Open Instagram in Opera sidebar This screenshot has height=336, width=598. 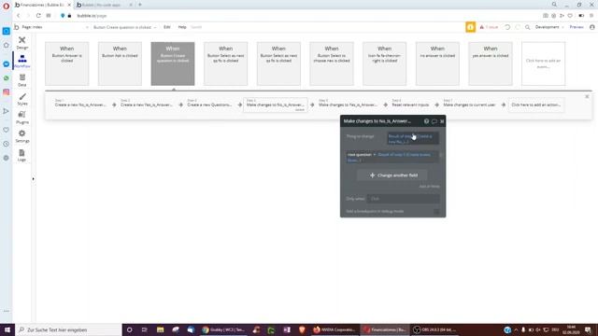pyautogui.click(x=7, y=92)
